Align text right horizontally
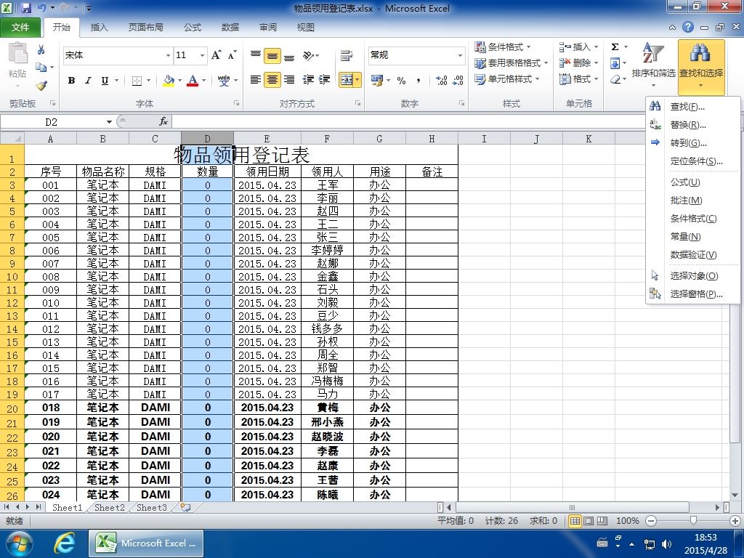744x558 pixels. click(x=289, y=80)
